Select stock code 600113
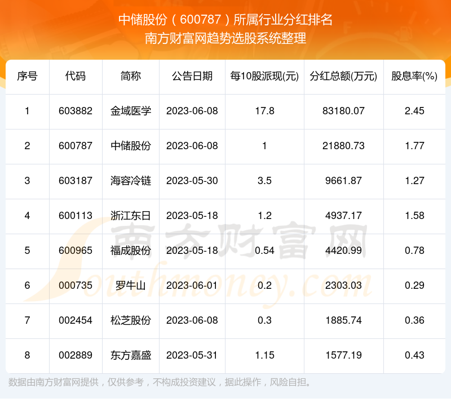Screen dimensions: 451x411 click(76, 216)
